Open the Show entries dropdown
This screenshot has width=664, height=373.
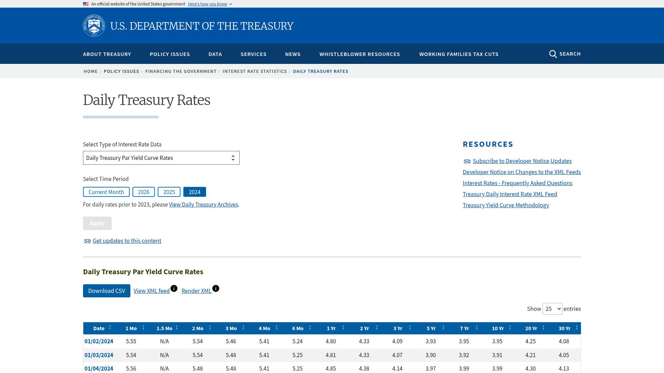[x=552, y=309]
